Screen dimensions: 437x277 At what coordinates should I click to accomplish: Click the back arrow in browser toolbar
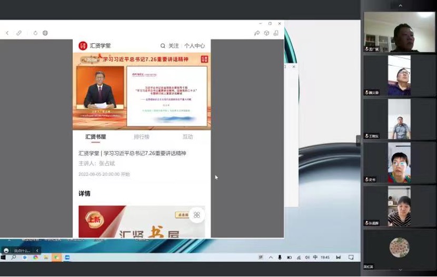point(7,33)
